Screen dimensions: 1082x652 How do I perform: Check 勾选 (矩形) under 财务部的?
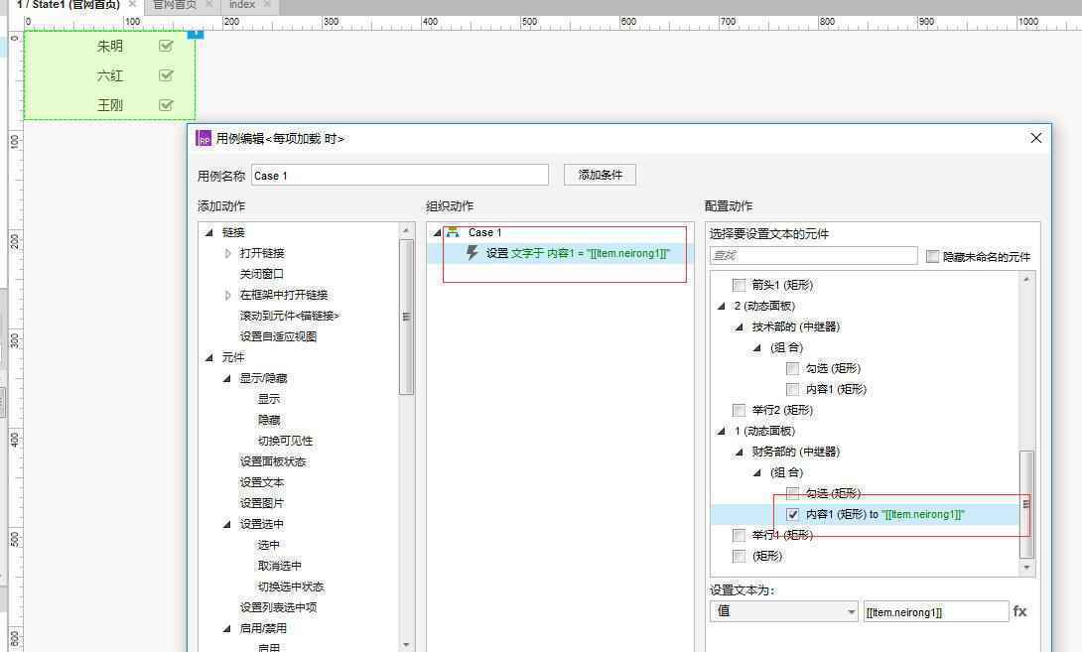792,493
